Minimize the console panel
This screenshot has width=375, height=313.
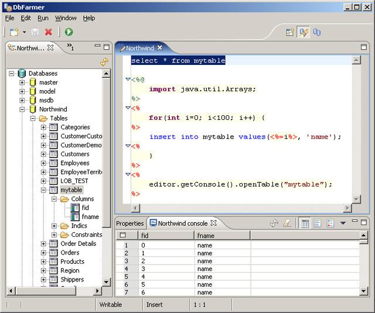354,221
